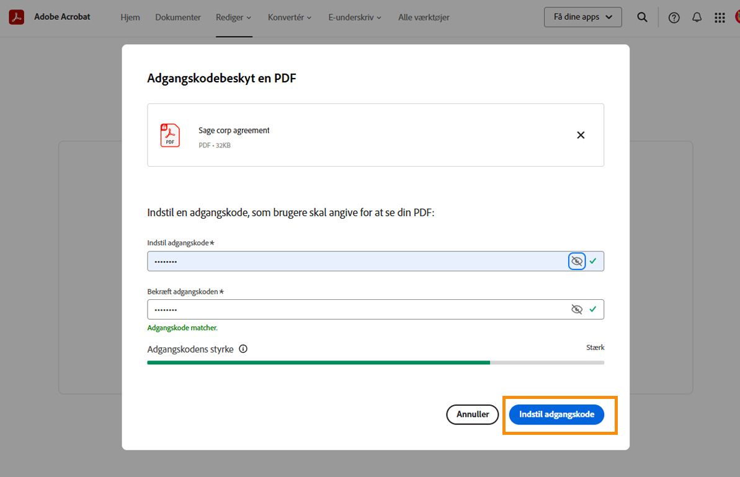740x477 pixels.
Task: Open the Adobe apps grid icon
Action: (x=719, y=17)
